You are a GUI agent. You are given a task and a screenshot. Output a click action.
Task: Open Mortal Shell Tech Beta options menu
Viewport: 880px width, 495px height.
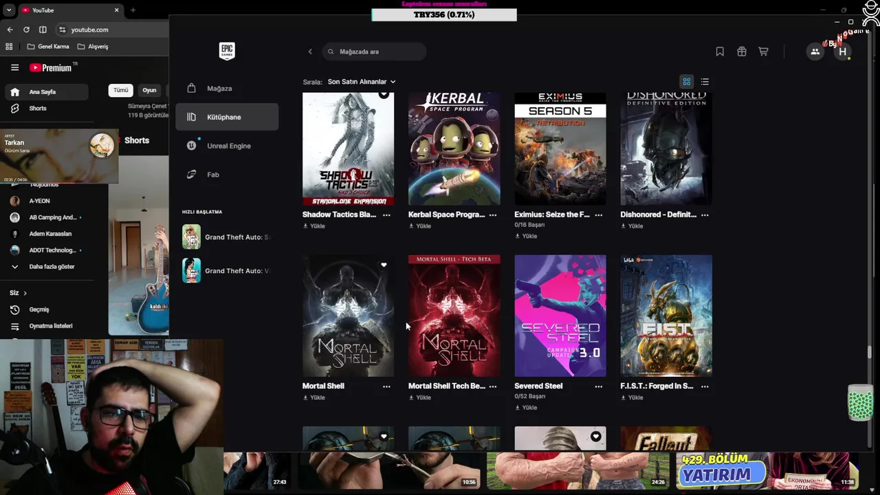(492, 386)
